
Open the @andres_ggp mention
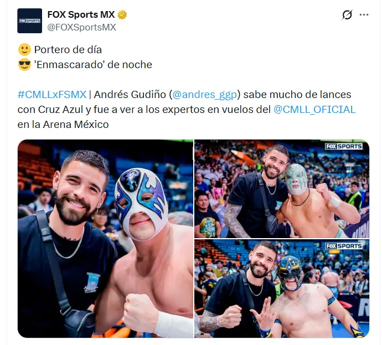click(x=205, y=95)
